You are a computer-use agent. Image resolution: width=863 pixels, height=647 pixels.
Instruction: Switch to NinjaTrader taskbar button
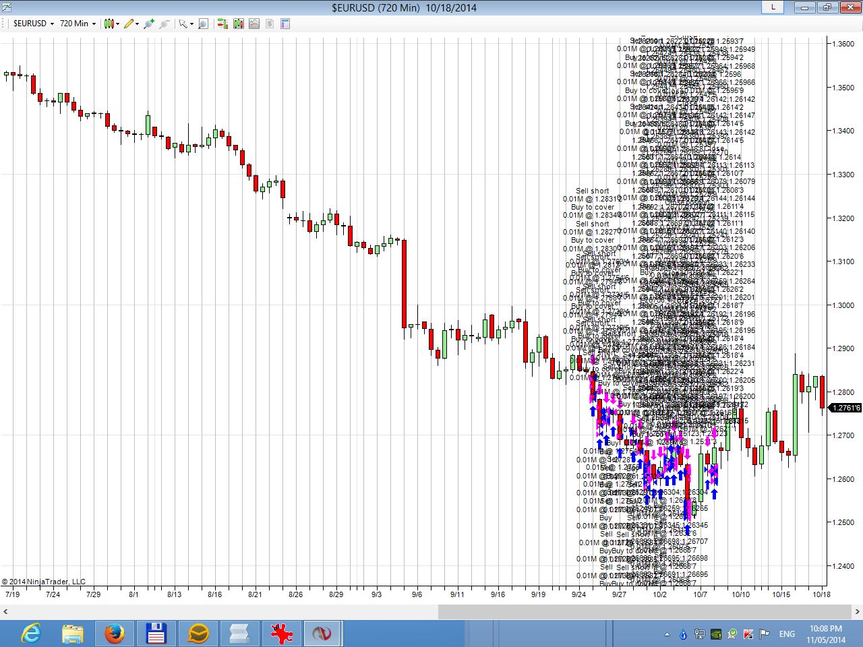(x=322, y=634)
